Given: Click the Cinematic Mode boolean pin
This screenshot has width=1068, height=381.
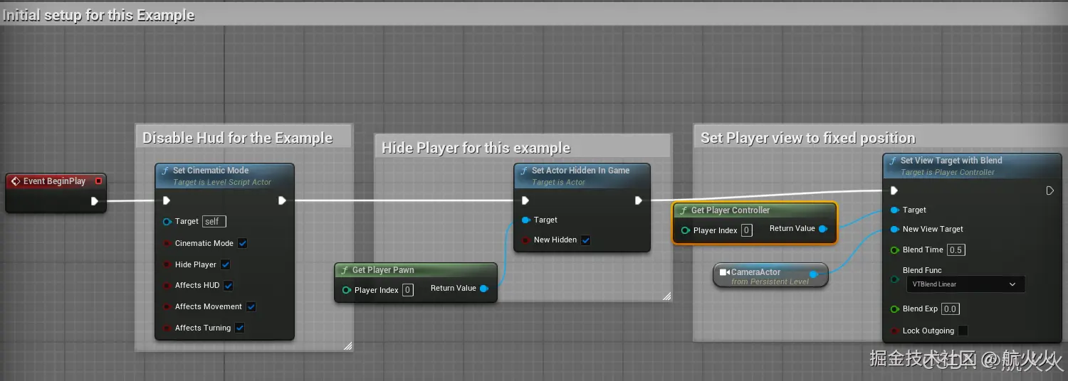Looking at the screenshot, I should [167, 243].
